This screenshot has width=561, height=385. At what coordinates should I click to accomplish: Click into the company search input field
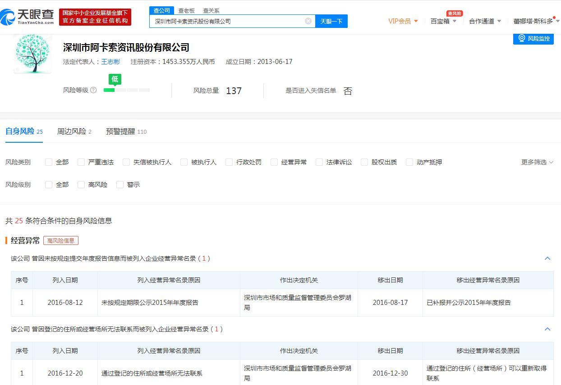228,21
